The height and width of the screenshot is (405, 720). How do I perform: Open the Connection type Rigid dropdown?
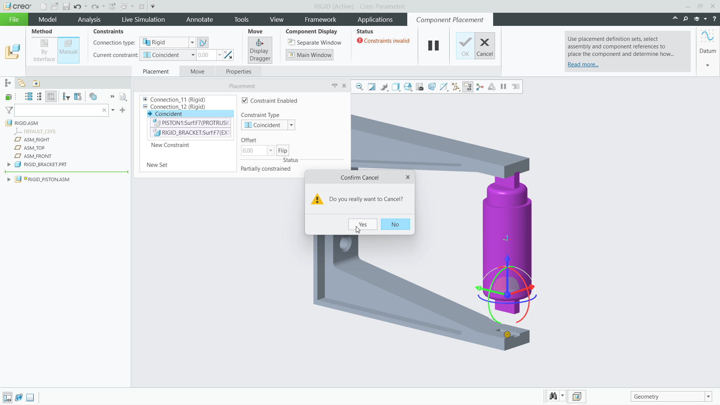[x=192, y=42]
